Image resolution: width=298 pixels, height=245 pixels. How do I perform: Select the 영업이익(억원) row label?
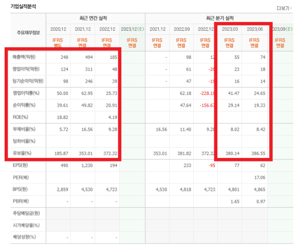26,69
